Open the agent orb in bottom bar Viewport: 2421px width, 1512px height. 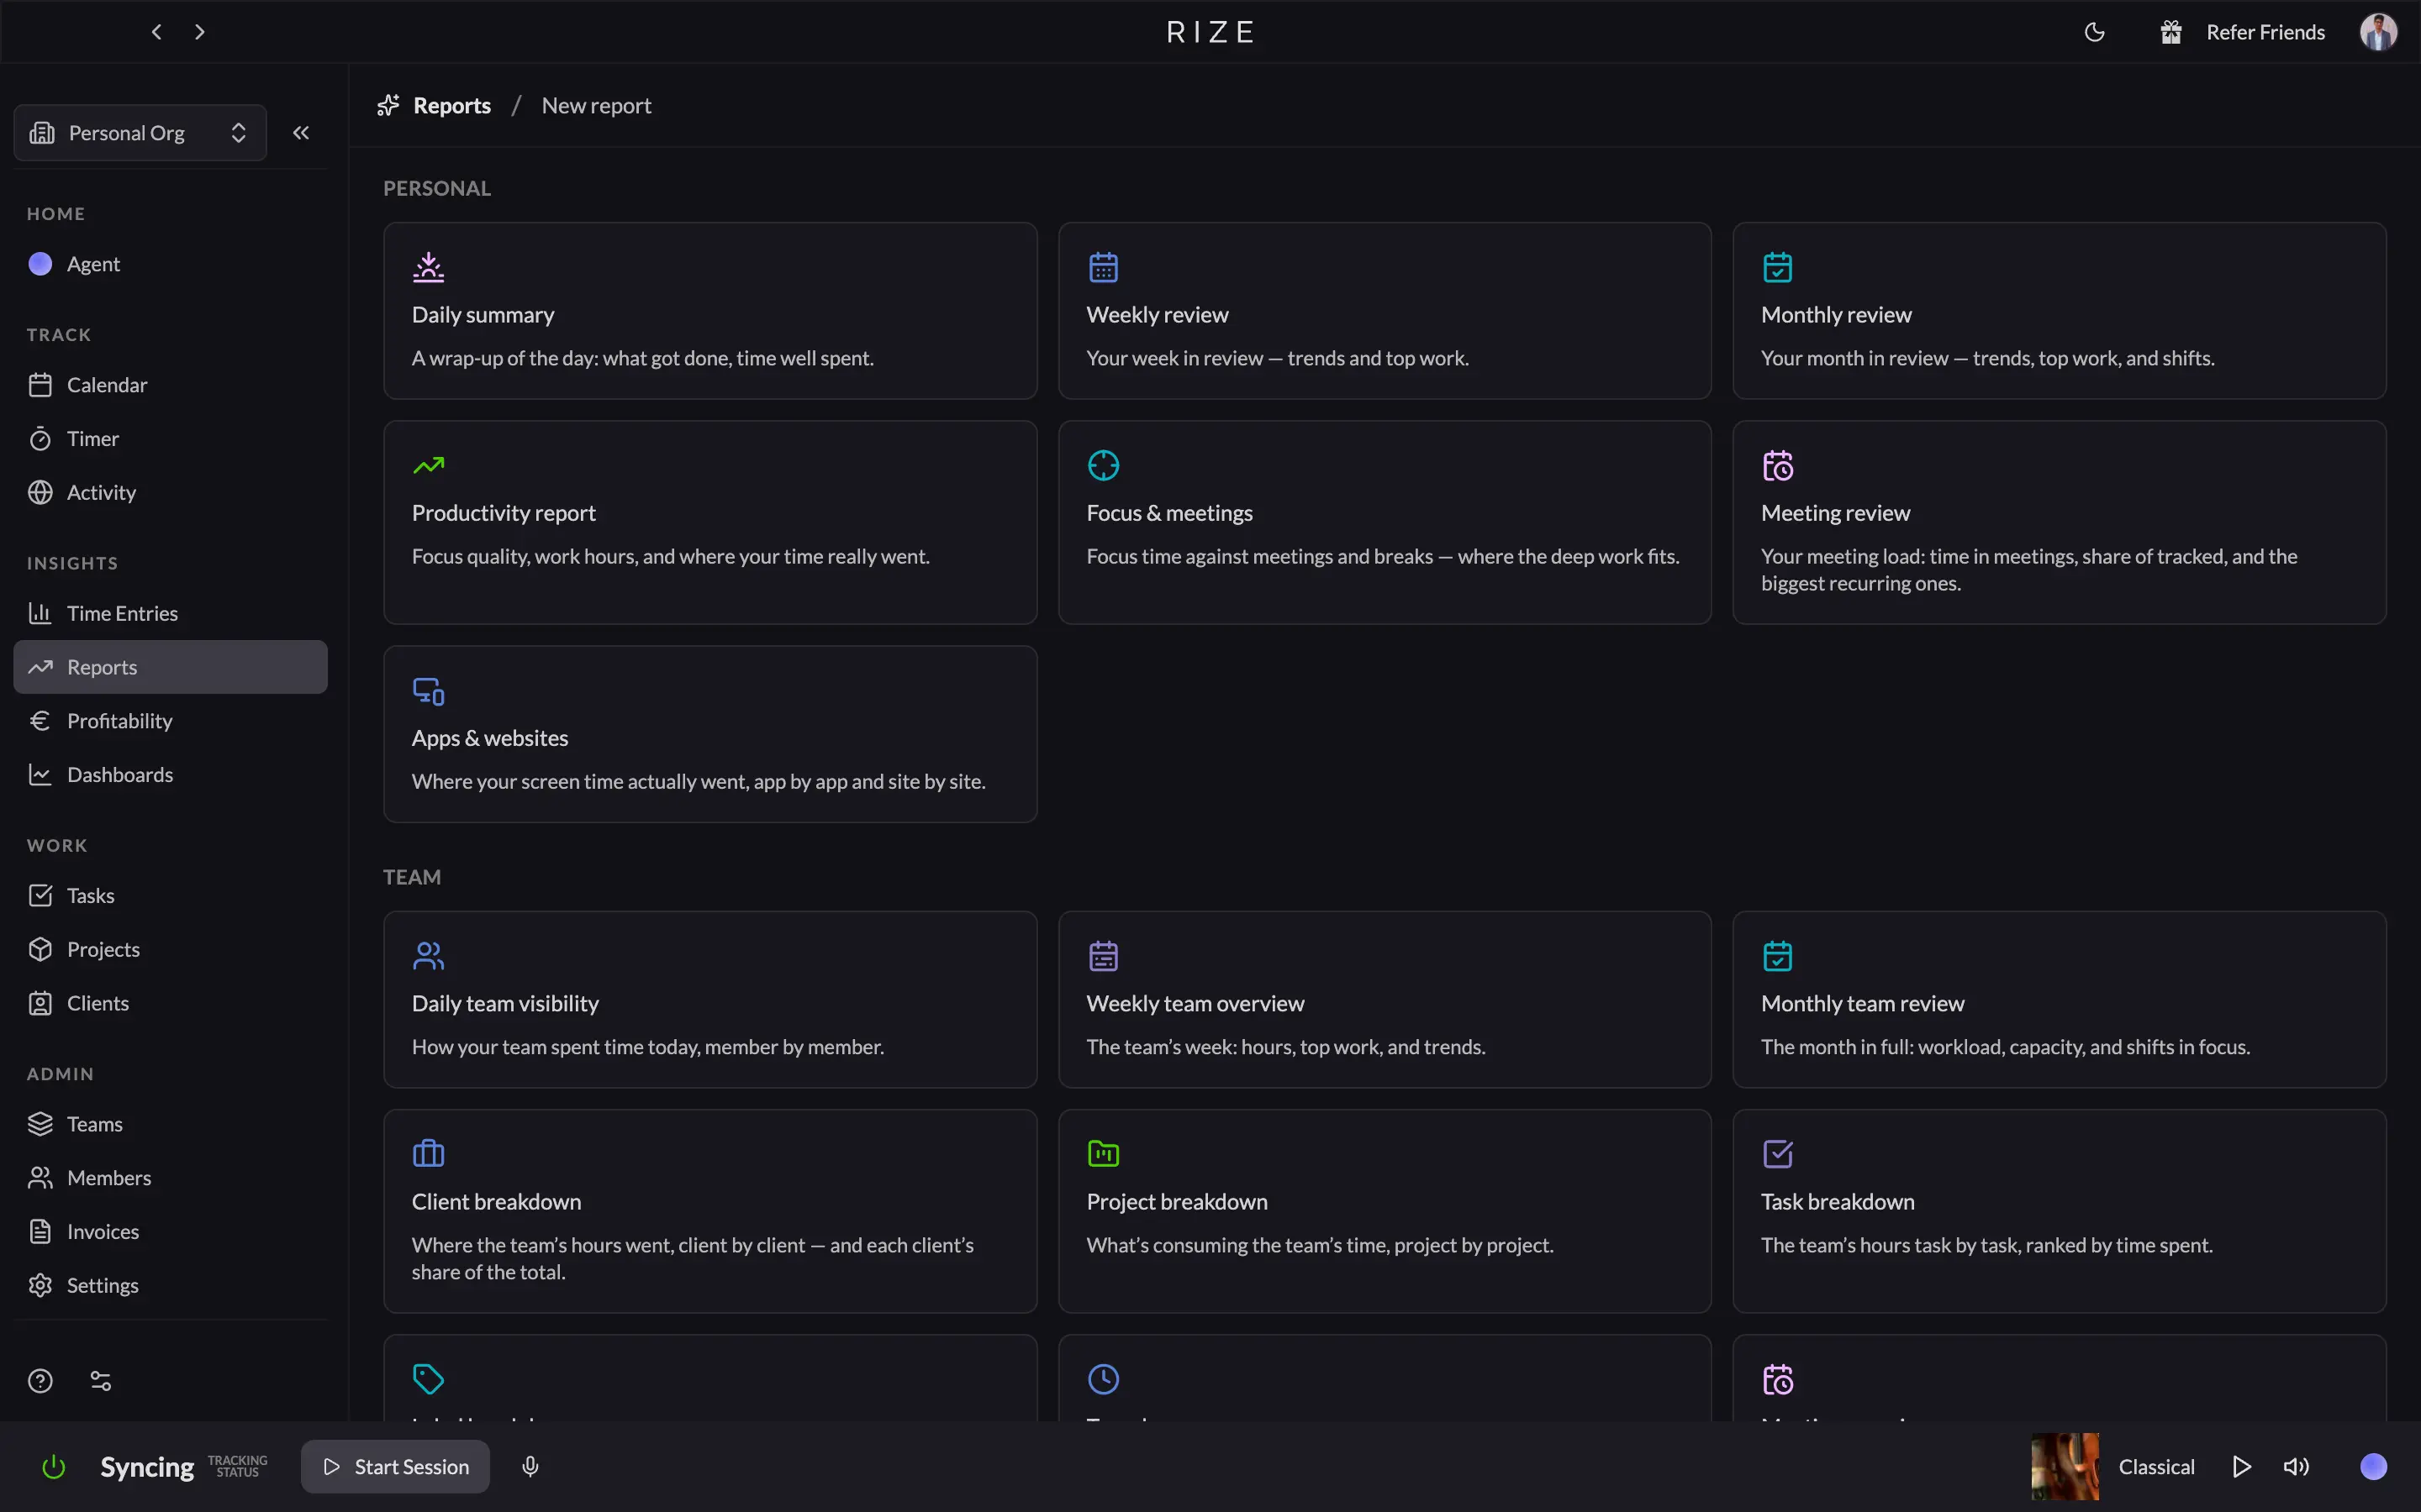tap(2373, 1467)
